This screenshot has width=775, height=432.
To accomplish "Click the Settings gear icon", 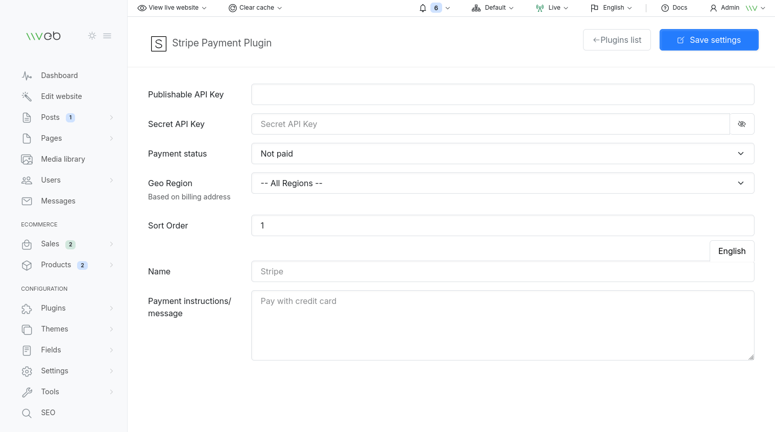I will [x=27, y=371].
